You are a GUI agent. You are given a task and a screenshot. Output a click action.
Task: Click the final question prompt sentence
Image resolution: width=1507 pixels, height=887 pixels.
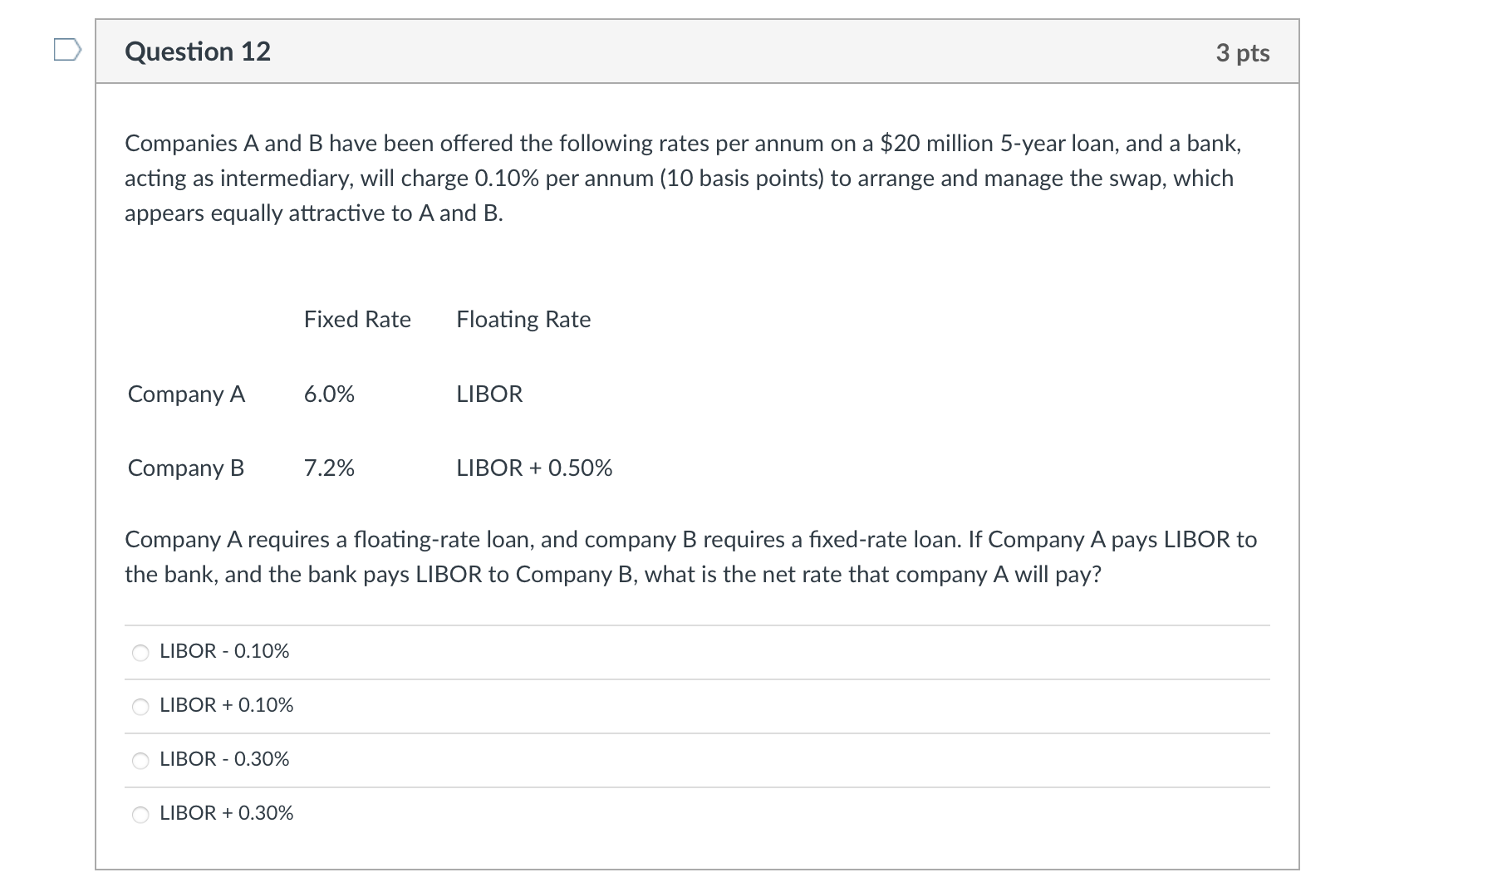click(x=690, y=555)
